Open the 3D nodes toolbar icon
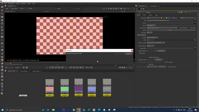 coord(2,37)
